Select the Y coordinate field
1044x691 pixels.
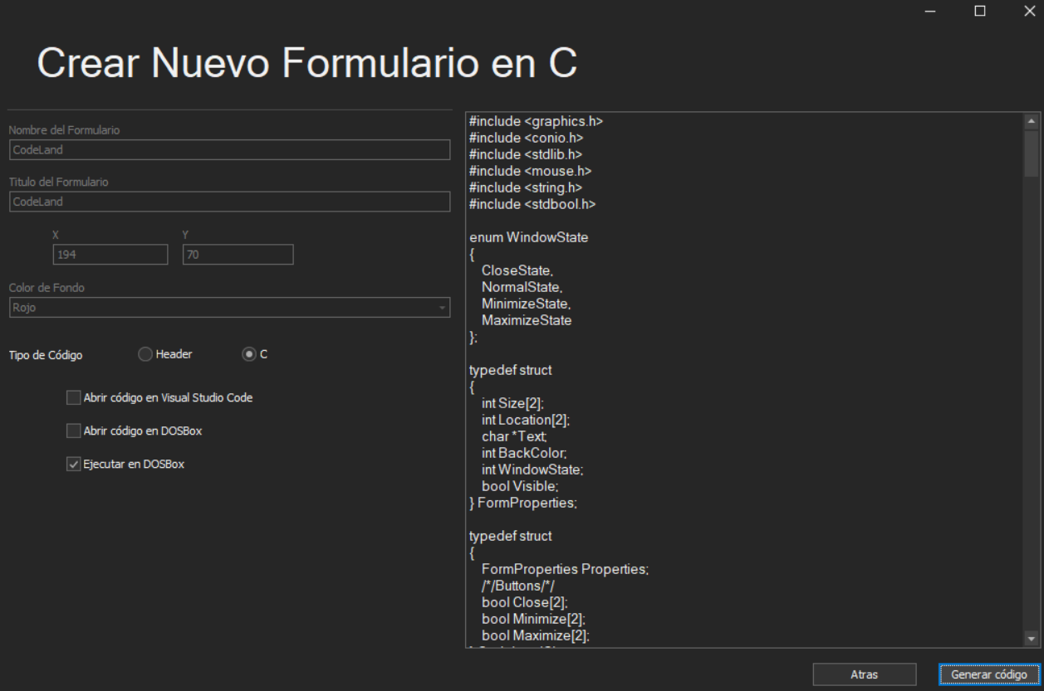(x=237, y=255)
